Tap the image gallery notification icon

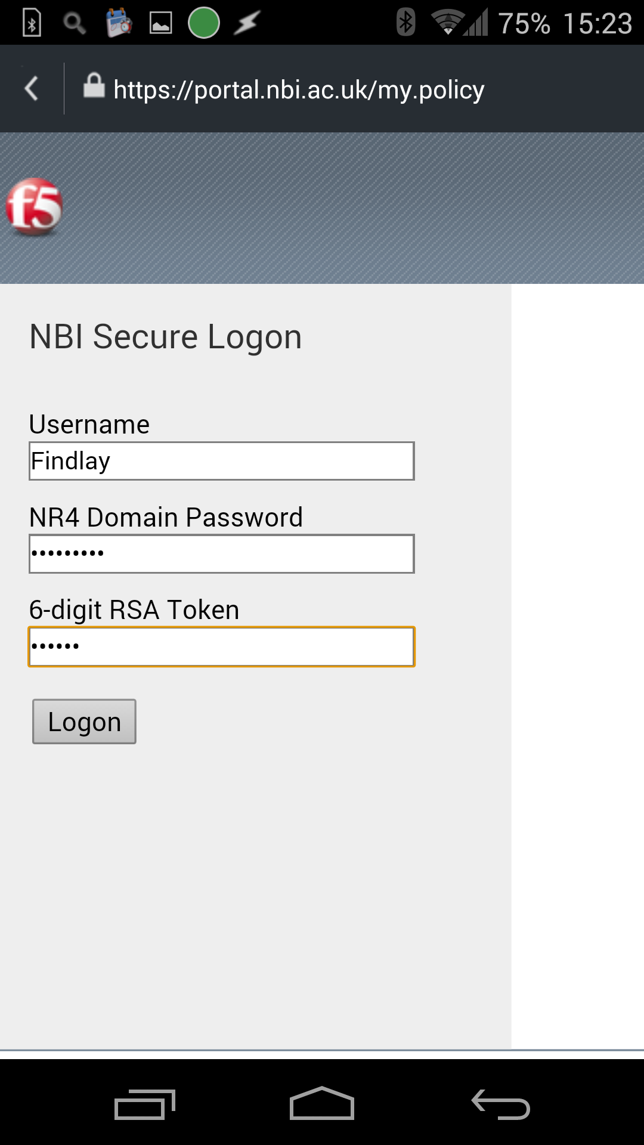(160, 23)
